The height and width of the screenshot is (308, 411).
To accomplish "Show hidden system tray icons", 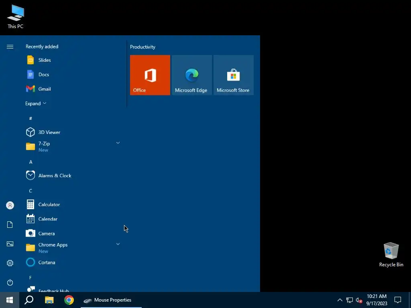I will click(340, 300).
